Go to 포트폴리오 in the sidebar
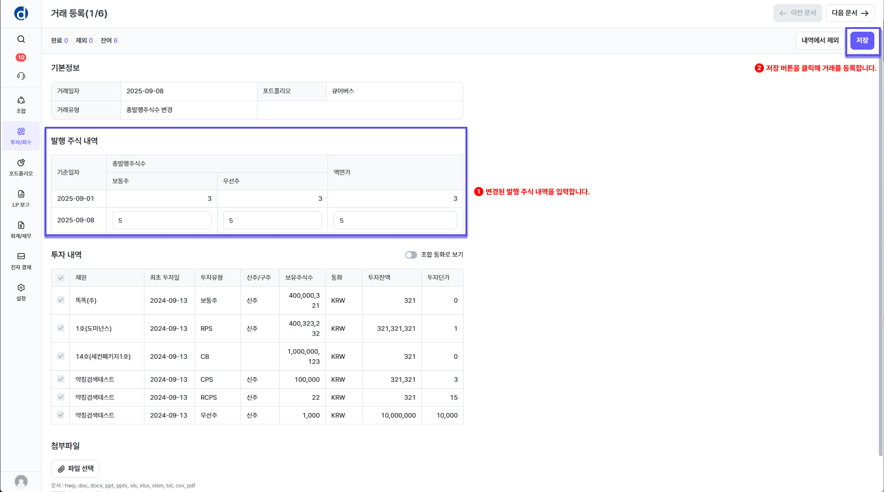The image size is (884, 492). (21, 167)
